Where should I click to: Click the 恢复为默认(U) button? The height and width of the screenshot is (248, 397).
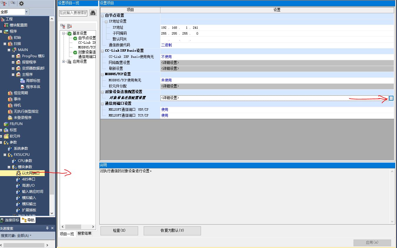pos(172,231)
